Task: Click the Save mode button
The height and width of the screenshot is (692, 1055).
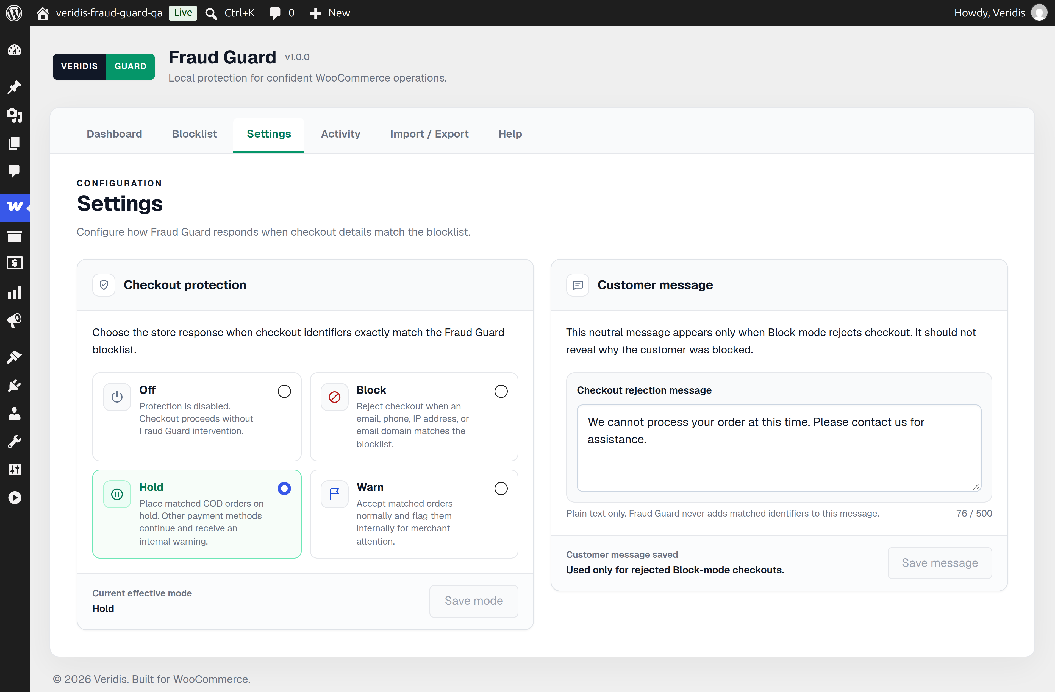Action: point(473,601)
